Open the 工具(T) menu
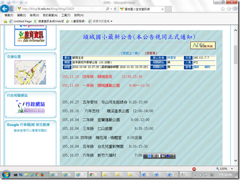The width and height of the screenshot is (240, 180). pos(66,15)
